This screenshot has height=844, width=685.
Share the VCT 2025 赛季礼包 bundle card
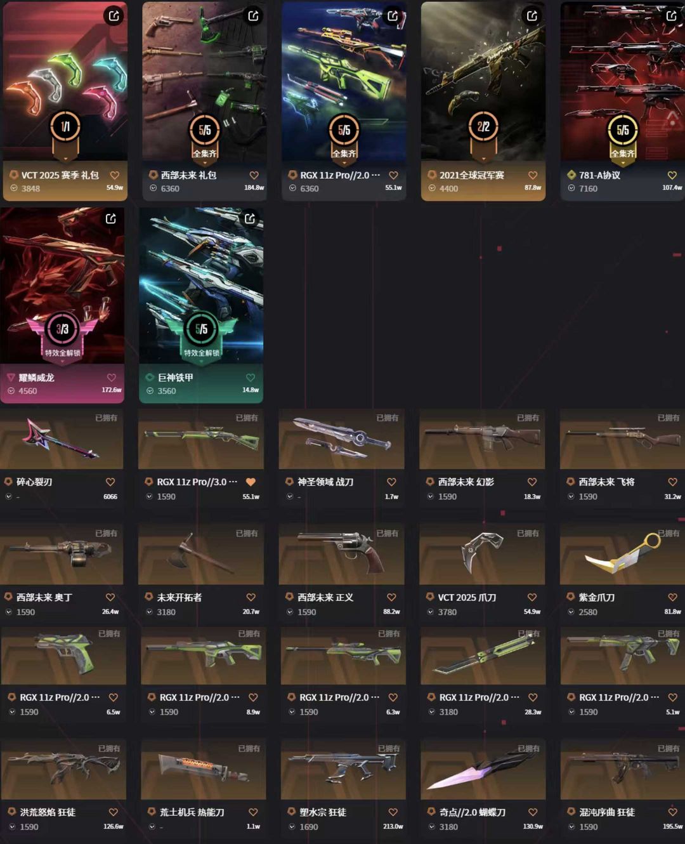pyautogui.click(x=114, y=16)
